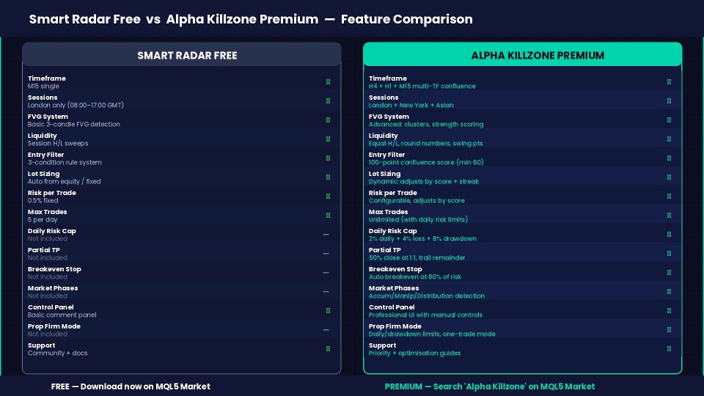Image resolution: width=704 pixels, height=396 pixels.
Task: Click the checkmark icon for Timeframe M15 single
Action: [x=328, y=81]
